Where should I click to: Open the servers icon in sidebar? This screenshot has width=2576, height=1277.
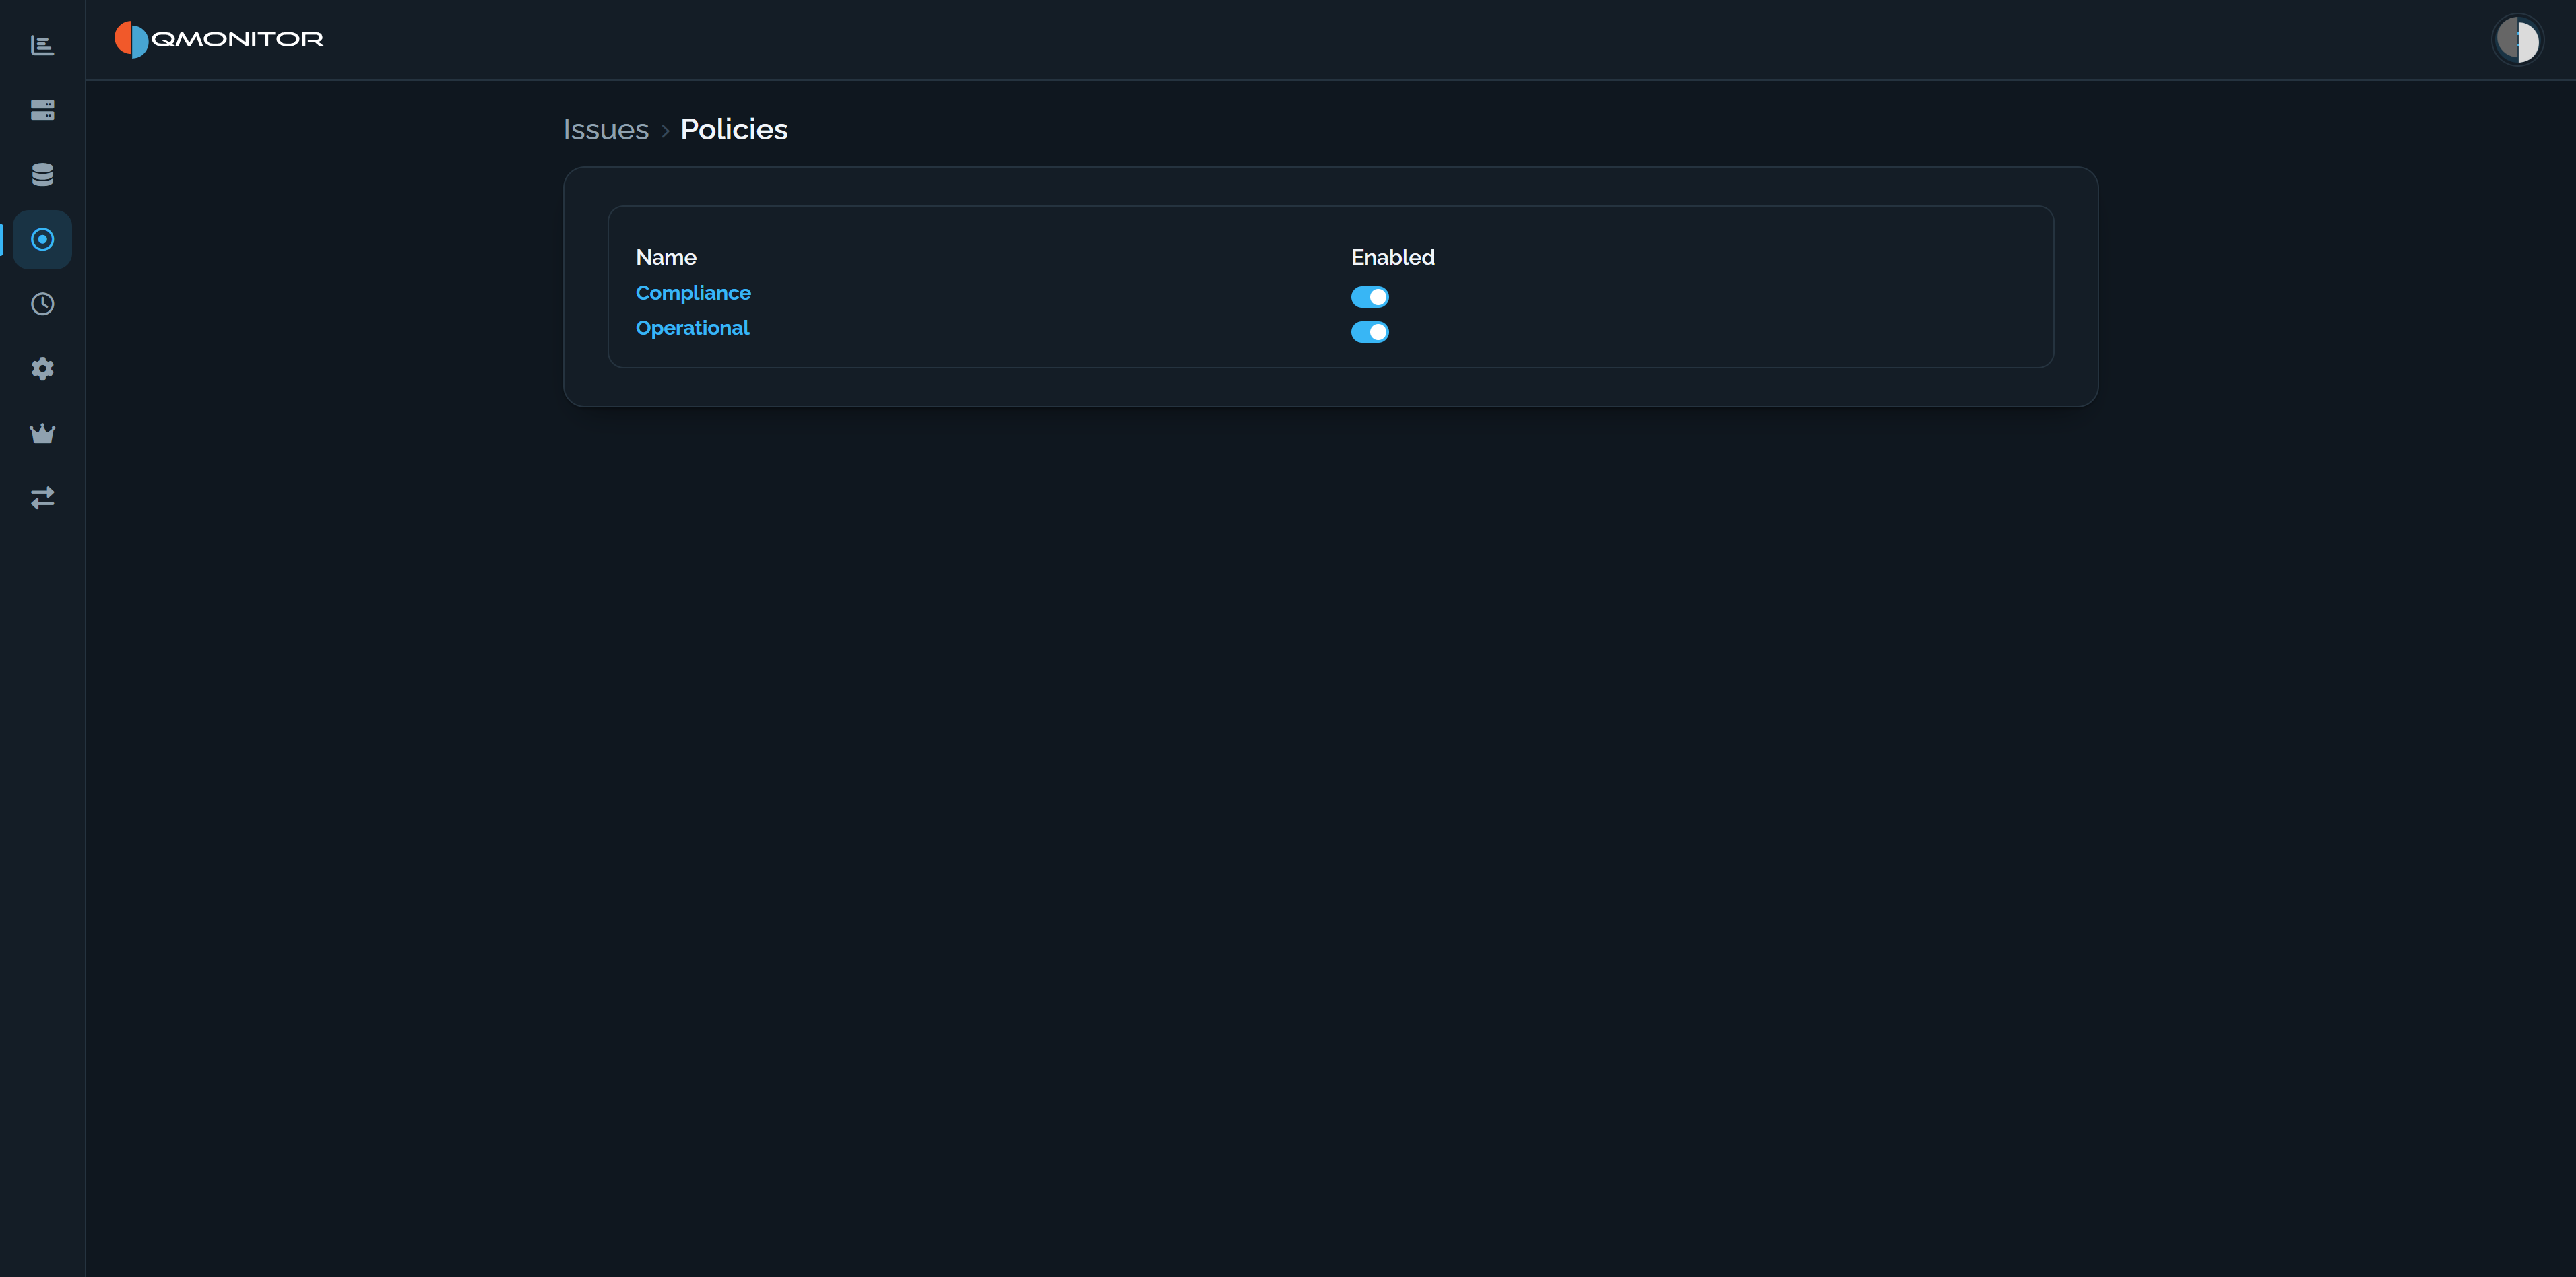coord(42,110)
